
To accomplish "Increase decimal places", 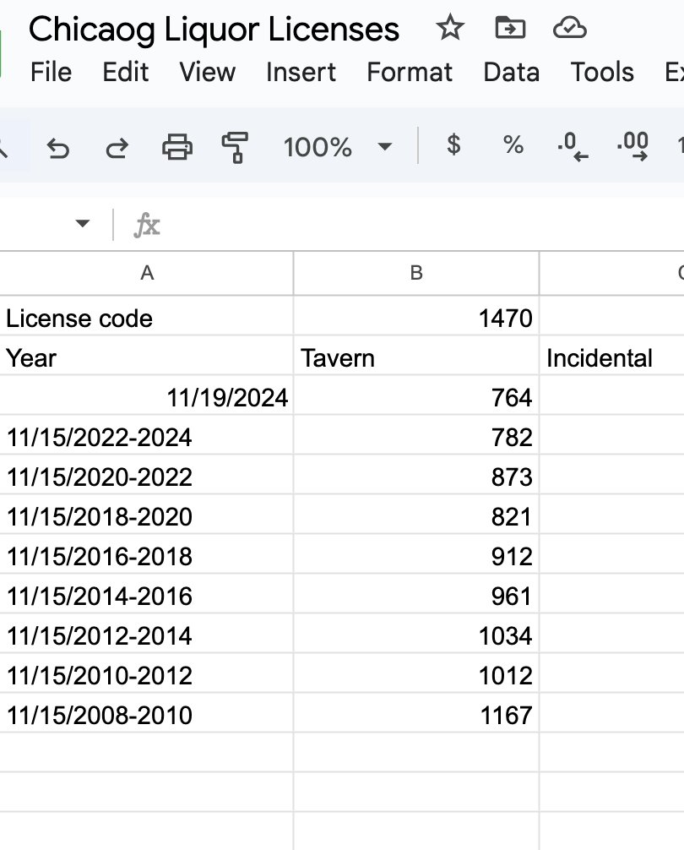I will 632,146.
